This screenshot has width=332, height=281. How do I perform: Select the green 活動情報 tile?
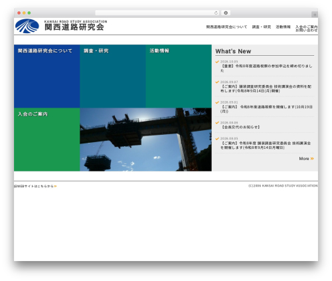pyautogui.click(x=179, y=76)
